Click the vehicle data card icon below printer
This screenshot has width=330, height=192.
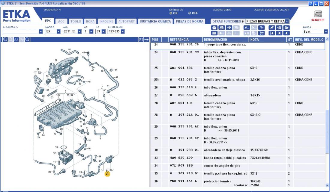tap(214, 33)
